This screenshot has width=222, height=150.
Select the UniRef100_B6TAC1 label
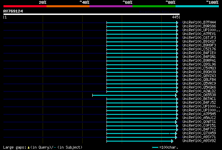pyautogui.click(x=199, y=99)
